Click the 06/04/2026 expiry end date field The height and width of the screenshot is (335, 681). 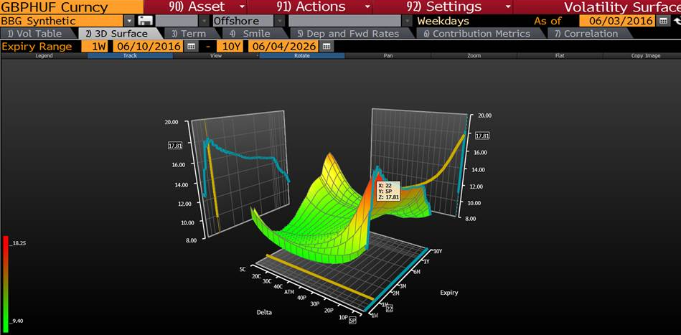(x=284, y=47)
